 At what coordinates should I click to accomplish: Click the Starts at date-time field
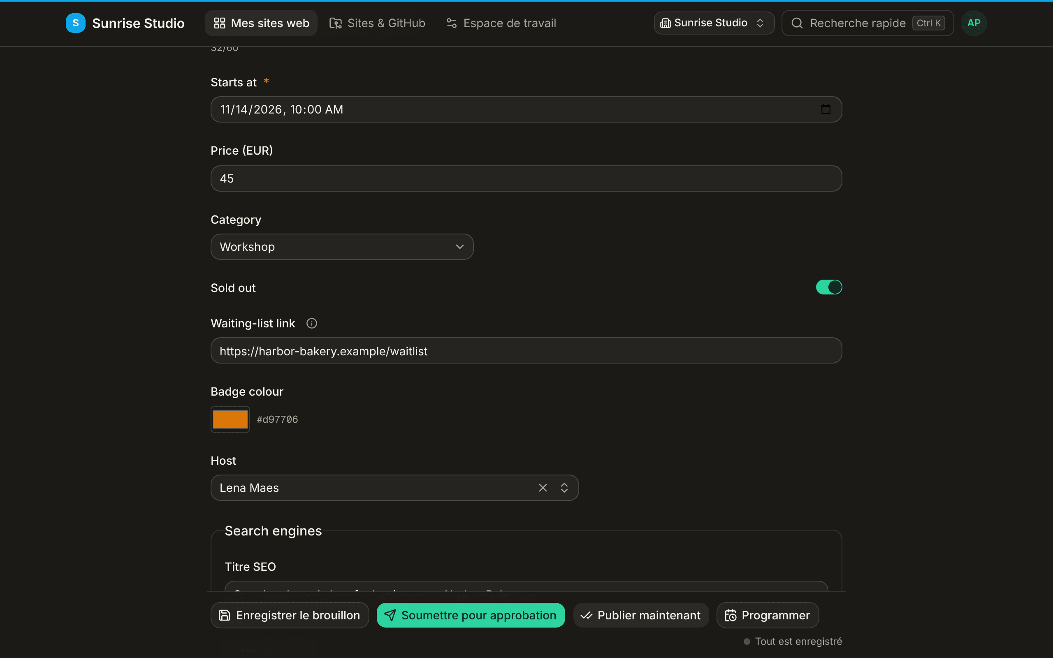coord(526,109)
